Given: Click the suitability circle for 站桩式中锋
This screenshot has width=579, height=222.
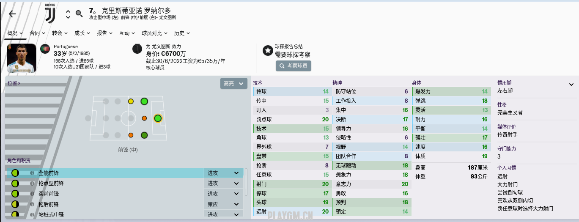Looking at the screenshot, I should point(15,214).
